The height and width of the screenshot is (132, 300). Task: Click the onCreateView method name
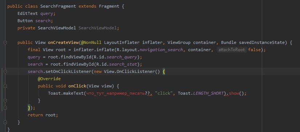63,42
